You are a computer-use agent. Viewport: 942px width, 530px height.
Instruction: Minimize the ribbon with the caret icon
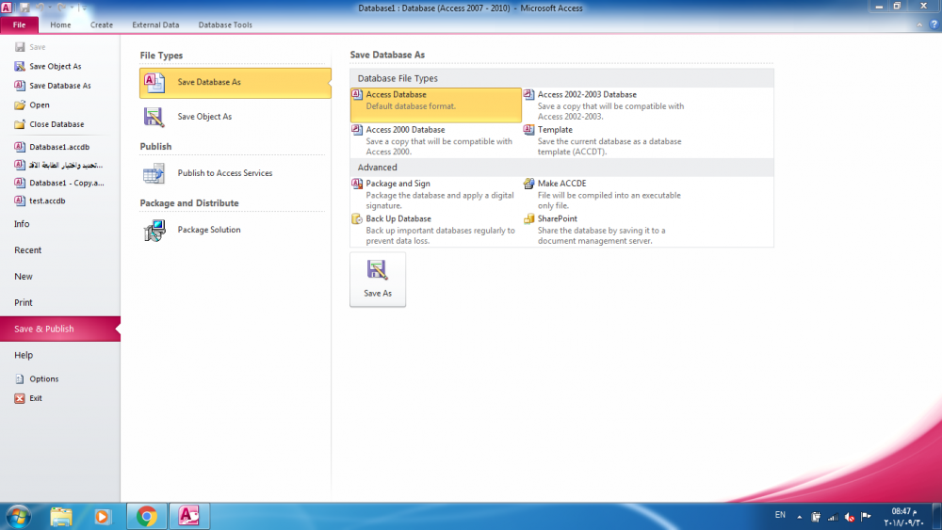[919, 24]
